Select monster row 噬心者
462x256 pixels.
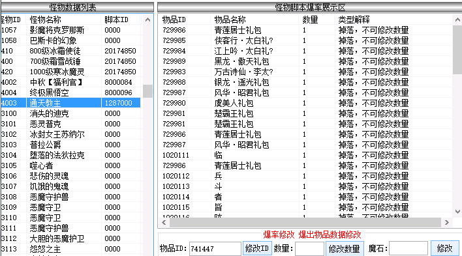pos(70,165)
